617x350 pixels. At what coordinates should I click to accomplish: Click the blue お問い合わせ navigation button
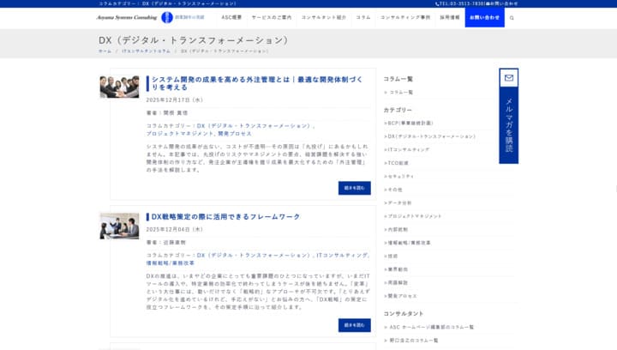484,18
